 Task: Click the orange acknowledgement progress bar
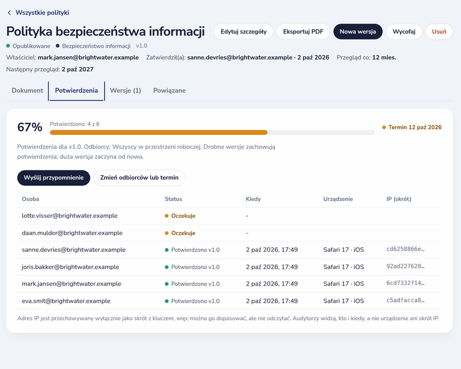(159, 133)
